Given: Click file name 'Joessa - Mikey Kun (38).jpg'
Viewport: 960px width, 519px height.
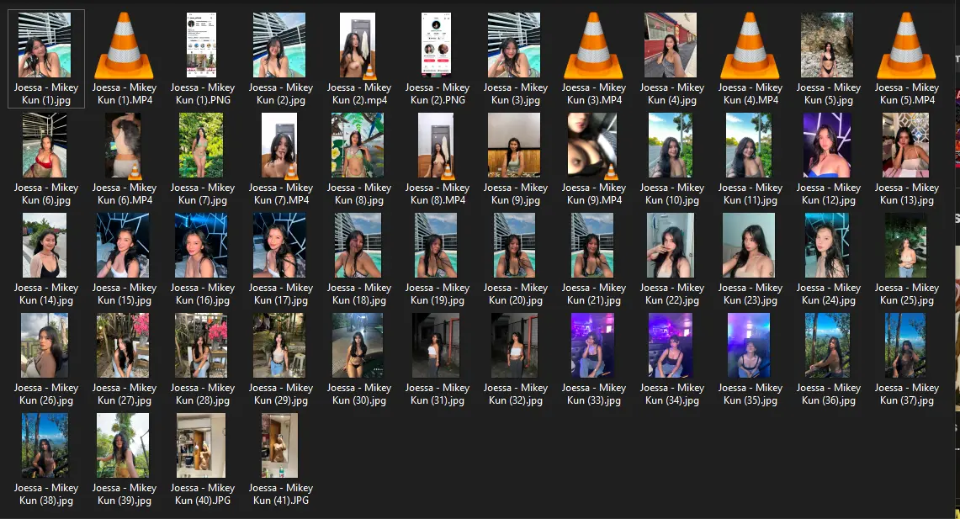Looking at the screenshot, I should point(46,494).
